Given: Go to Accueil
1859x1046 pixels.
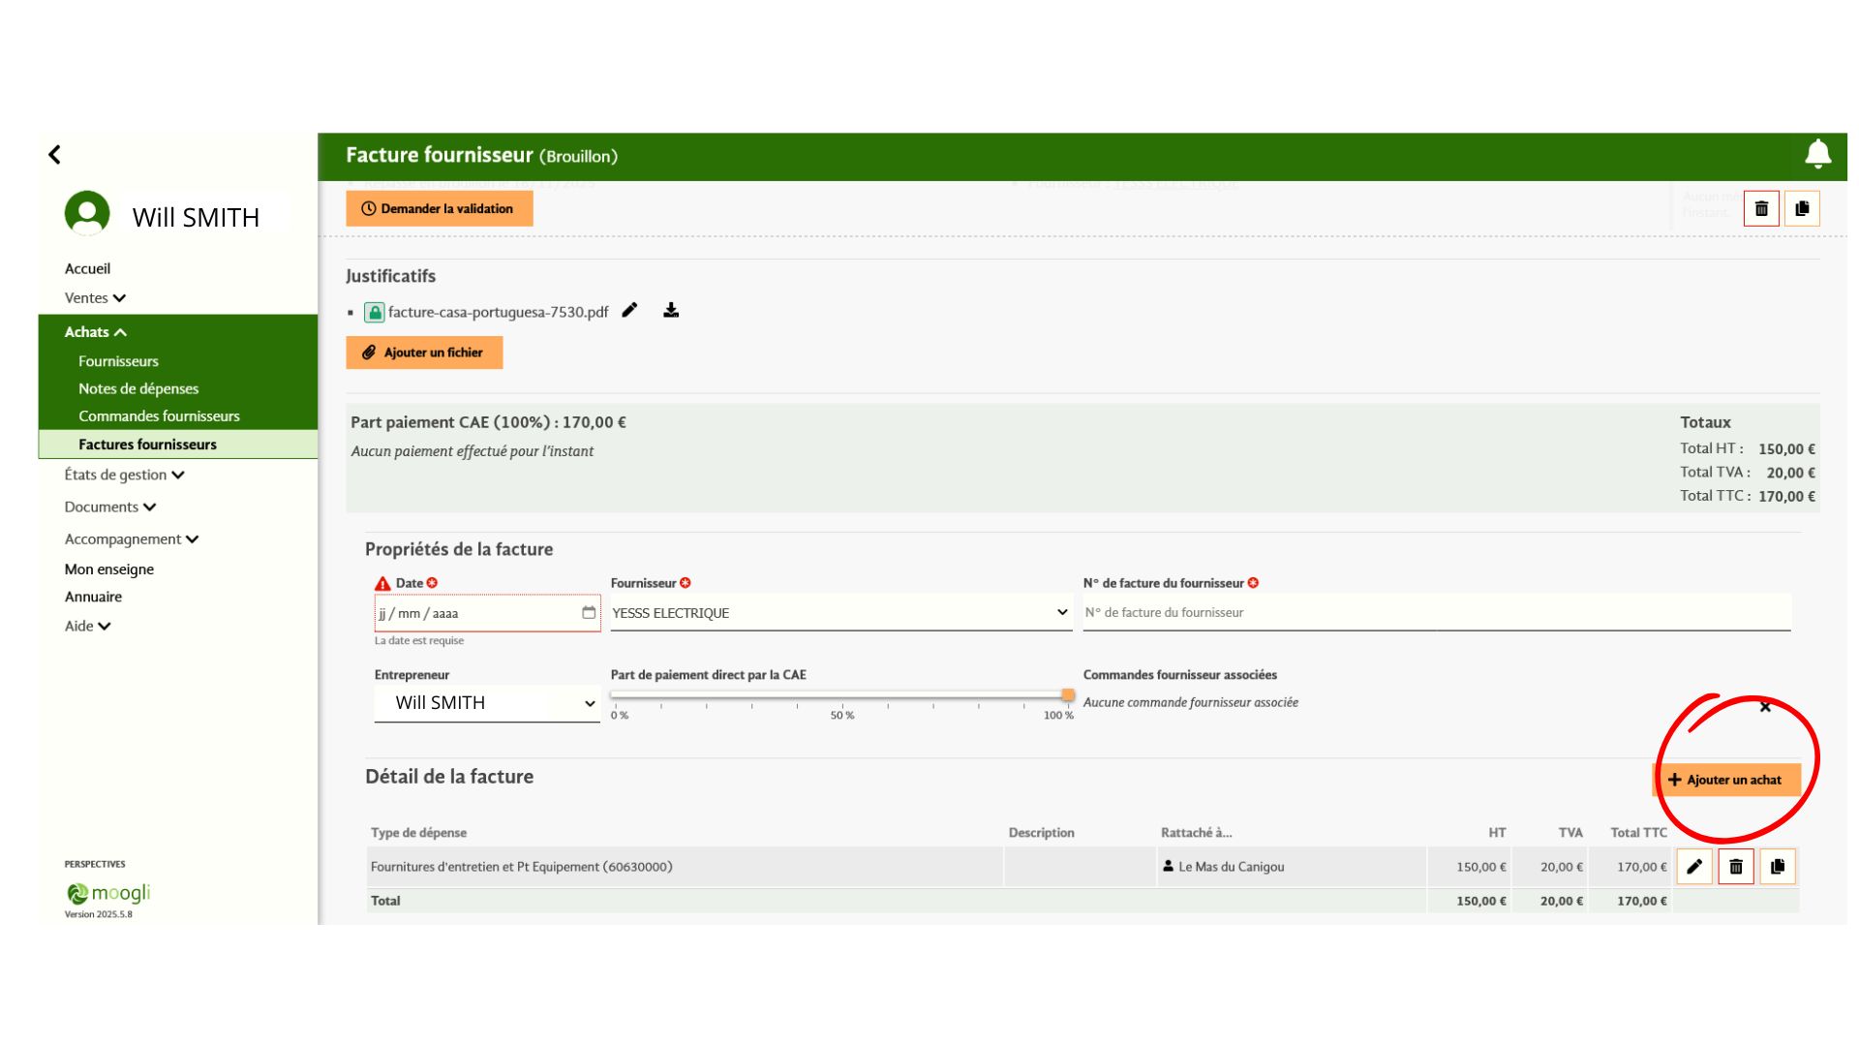Looking at the screenshot, I should point(87,268).
